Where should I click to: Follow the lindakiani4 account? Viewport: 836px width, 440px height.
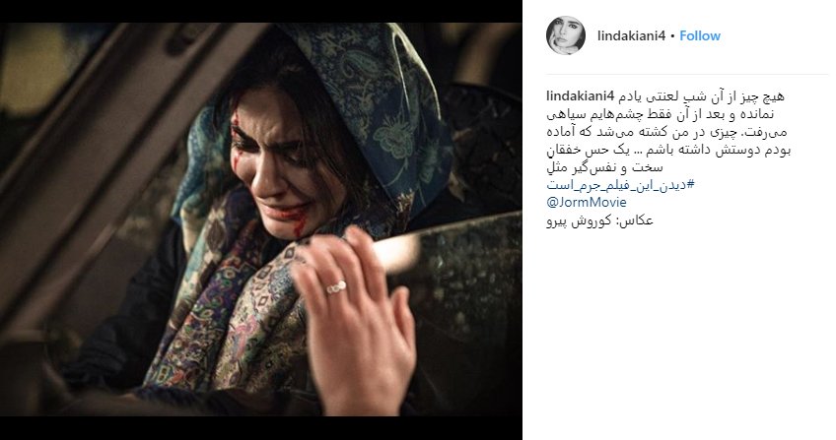pos(700,35)
